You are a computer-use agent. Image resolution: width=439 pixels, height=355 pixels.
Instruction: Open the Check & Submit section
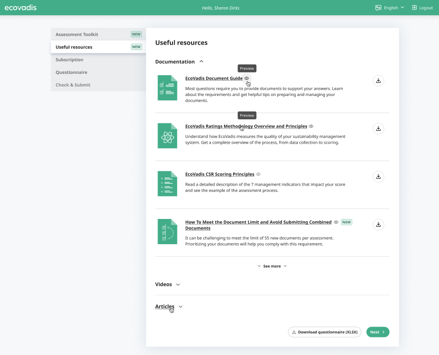(98, 85)
